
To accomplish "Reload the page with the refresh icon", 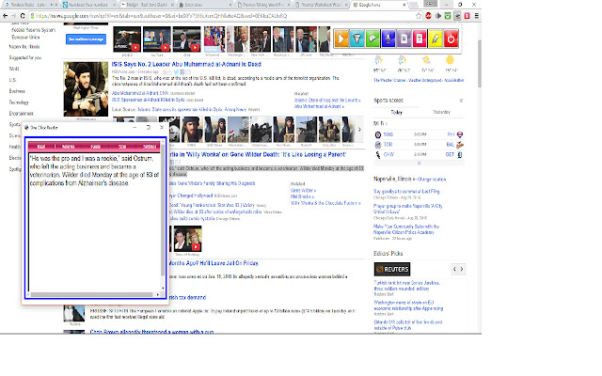I will point(23,16).
